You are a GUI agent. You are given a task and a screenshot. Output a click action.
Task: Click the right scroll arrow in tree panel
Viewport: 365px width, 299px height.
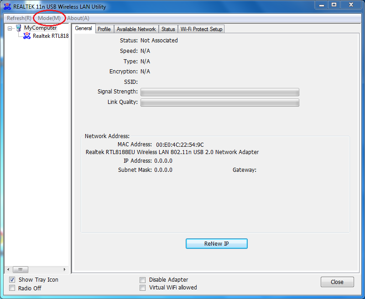[x=64, y=269]
